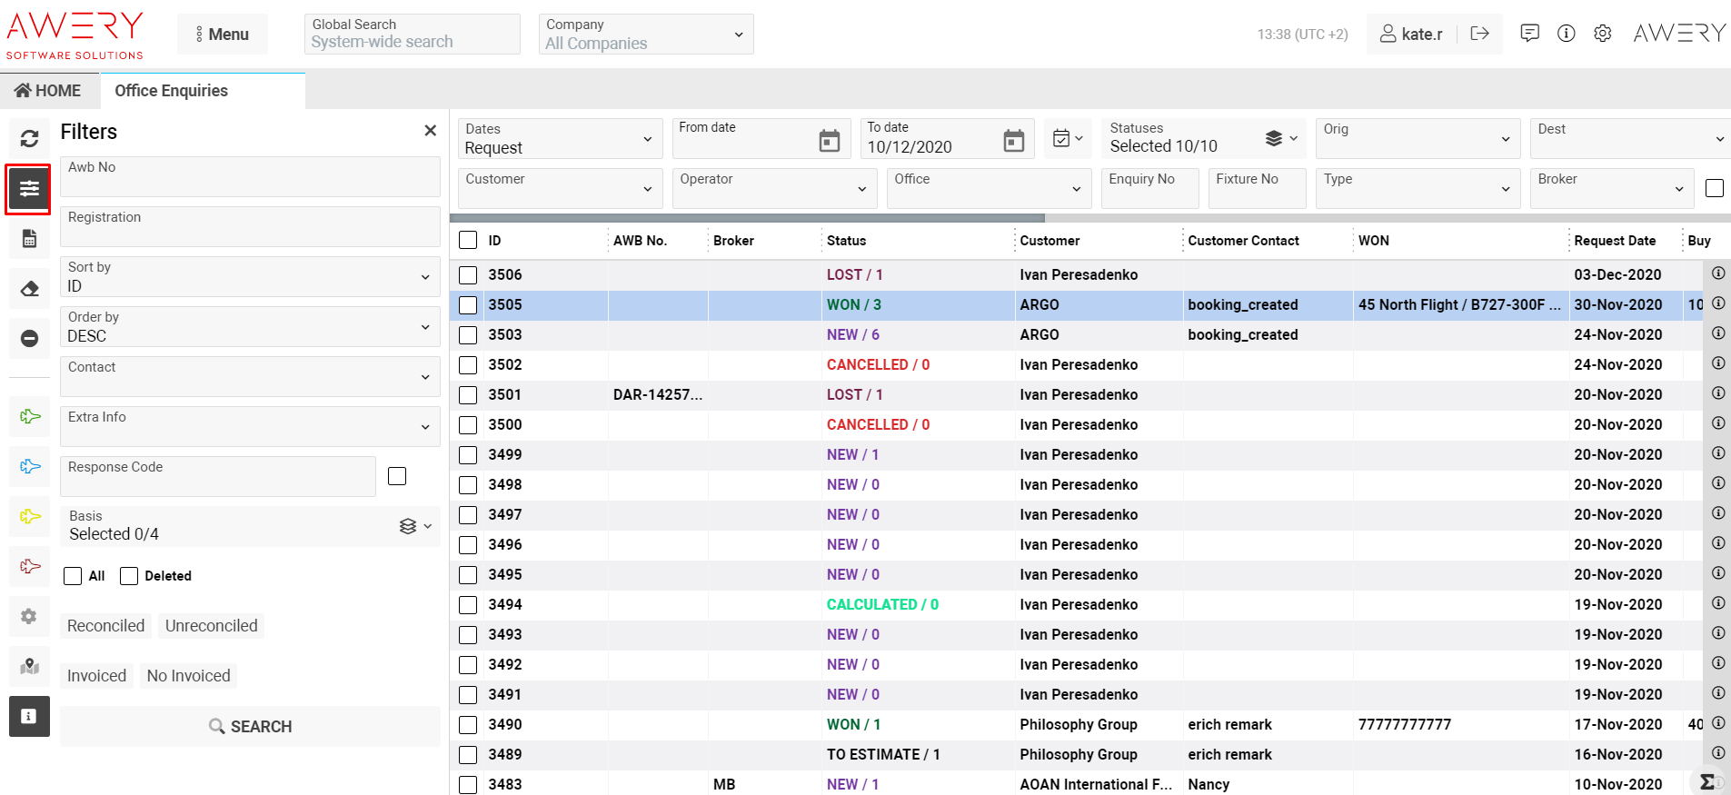Click the refresh icon in left sidebar
This screenshot has height=795, width=1731.
coord(29,139)
